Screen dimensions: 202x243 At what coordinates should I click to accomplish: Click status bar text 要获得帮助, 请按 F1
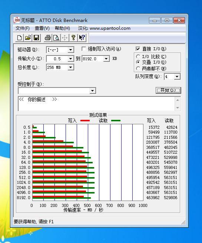coord(34,222)
